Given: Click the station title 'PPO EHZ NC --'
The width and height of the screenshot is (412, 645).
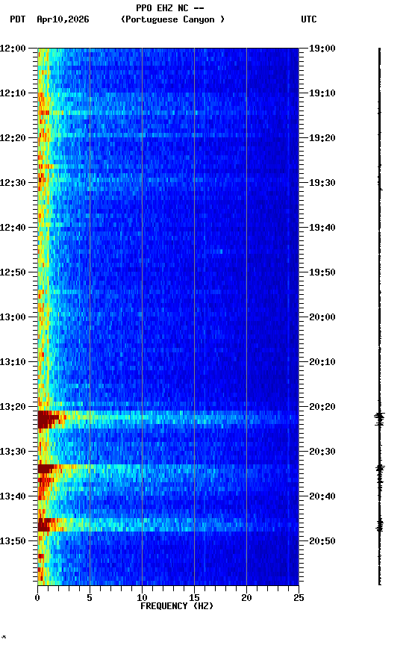Looking at the screenshot, I should (170, 8).
